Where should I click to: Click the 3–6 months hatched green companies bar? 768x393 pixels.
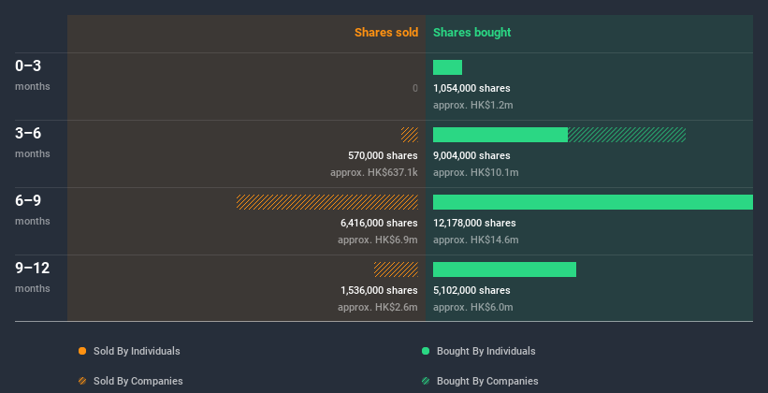tap(627, 135)
